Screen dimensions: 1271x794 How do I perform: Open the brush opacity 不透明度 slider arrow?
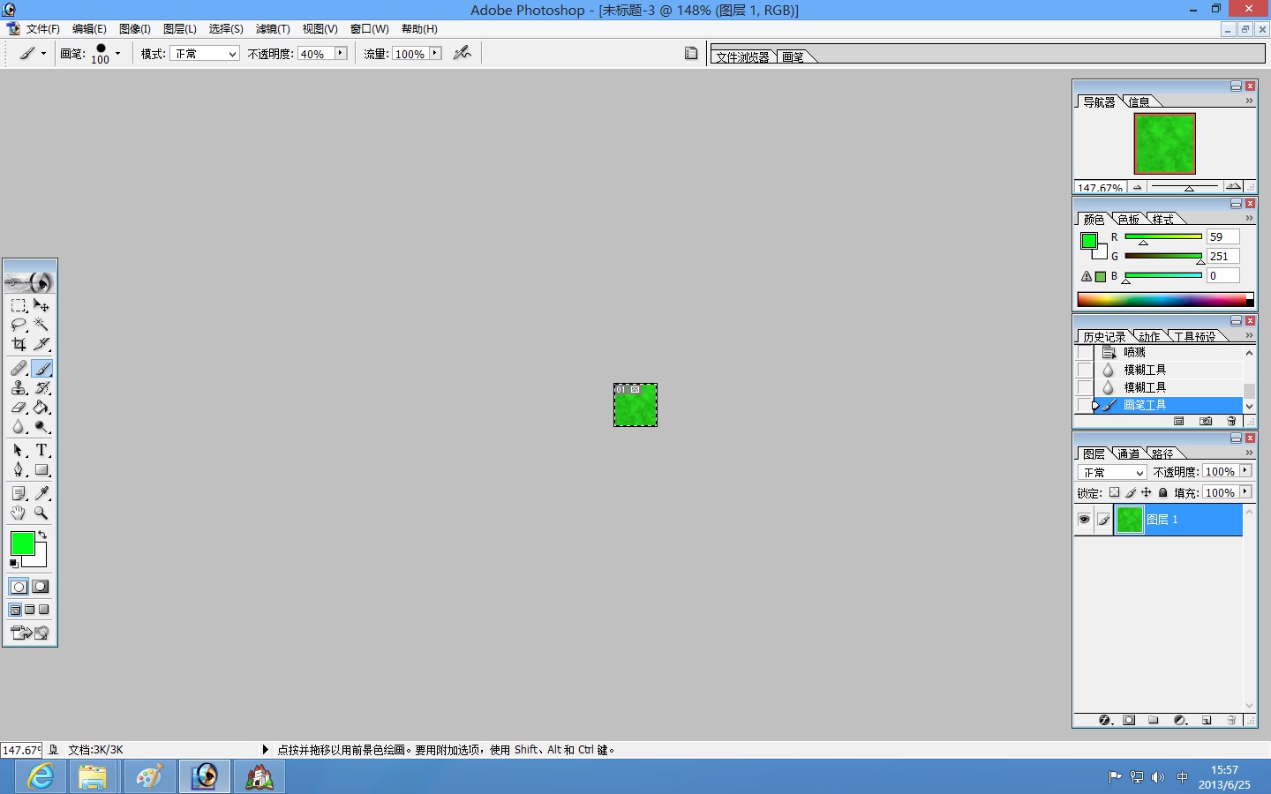coord(340,54)
